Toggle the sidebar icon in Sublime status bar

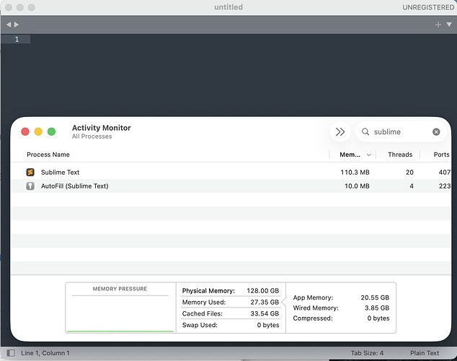click(x=11, y=353)
